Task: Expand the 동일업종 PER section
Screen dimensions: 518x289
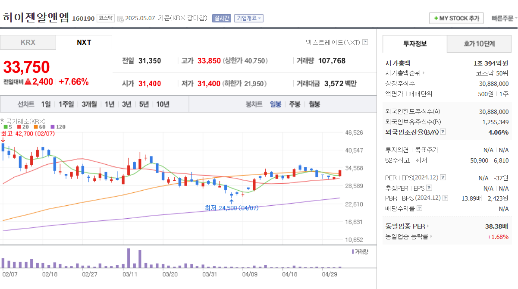Action: point(427,226)
